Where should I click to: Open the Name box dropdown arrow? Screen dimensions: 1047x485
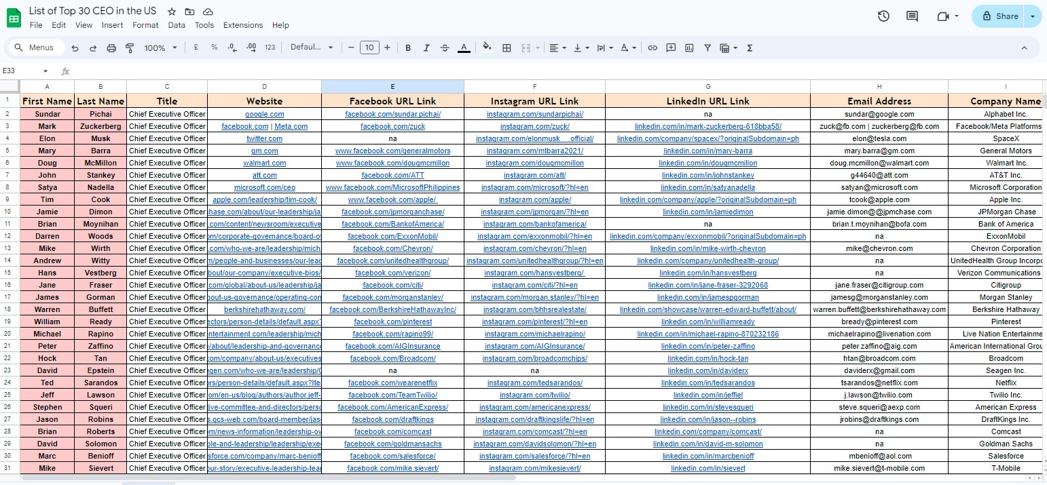coord(45,71)
